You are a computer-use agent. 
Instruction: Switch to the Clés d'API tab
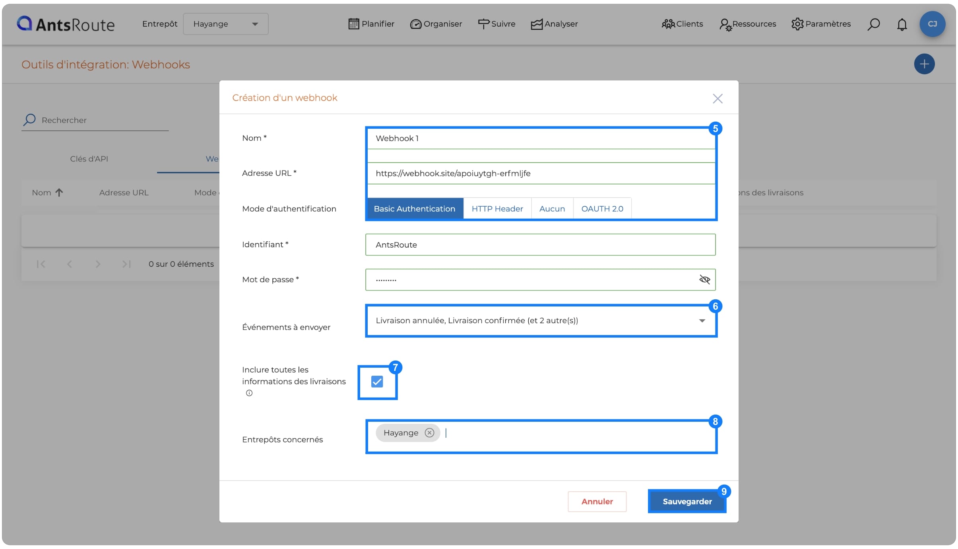(89, 159)
